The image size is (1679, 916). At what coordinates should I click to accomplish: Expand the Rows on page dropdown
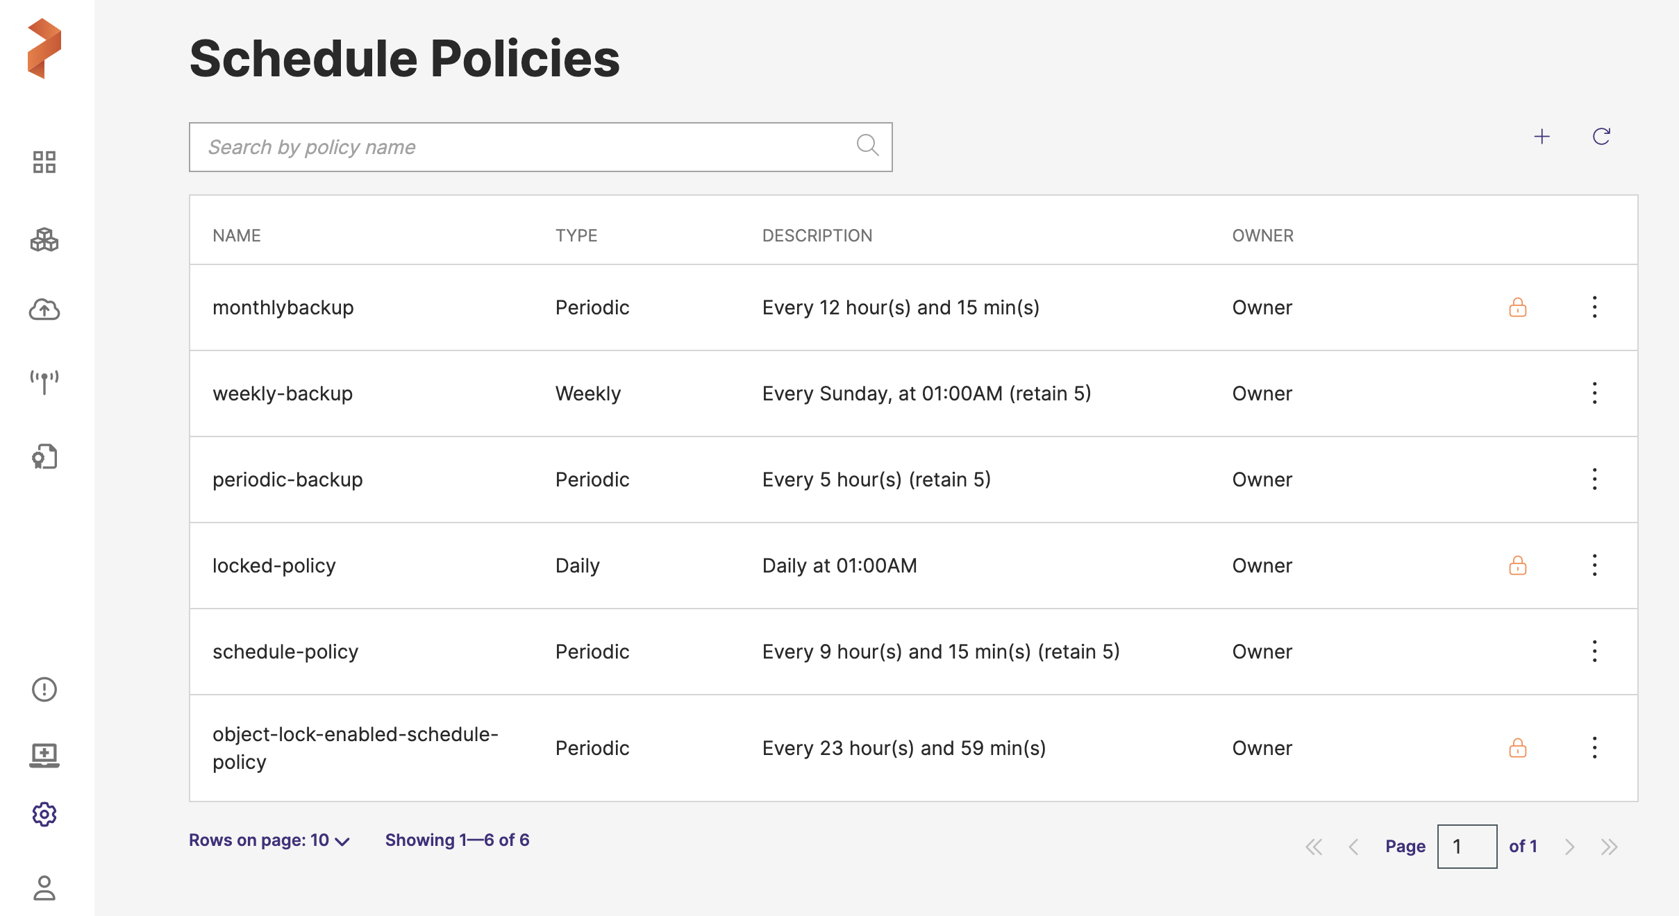pos(269,840)
